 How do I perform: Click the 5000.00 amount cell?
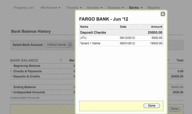(x=157, y=38)
